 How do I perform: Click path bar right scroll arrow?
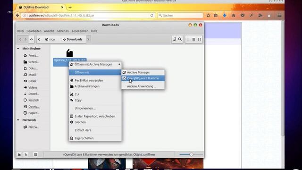(x=88, y=39)
